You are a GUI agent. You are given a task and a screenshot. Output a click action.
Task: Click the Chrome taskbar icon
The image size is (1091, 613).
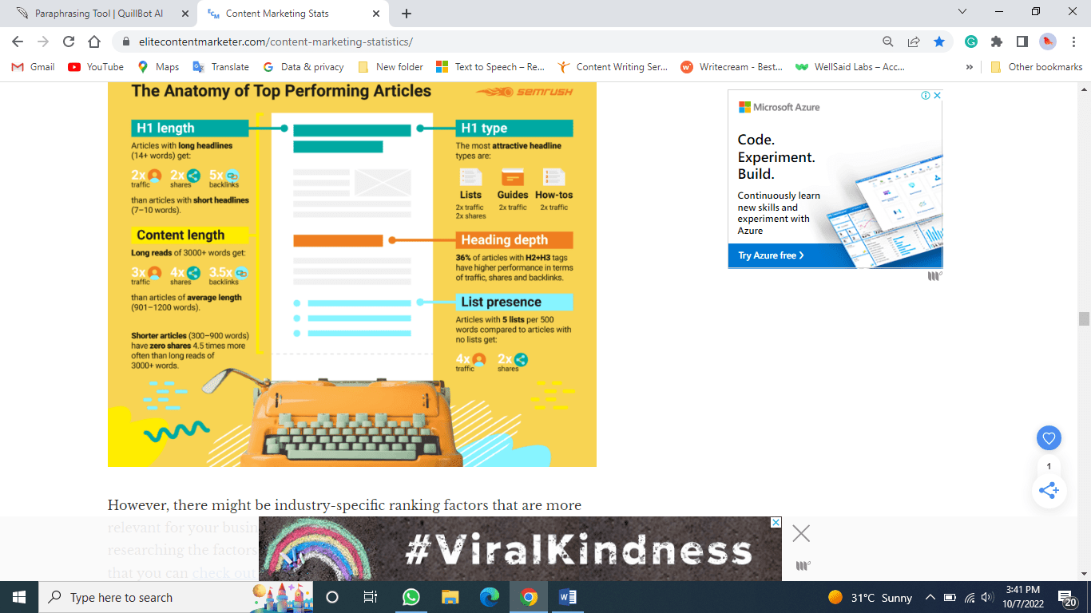click(x=529, y=597)
